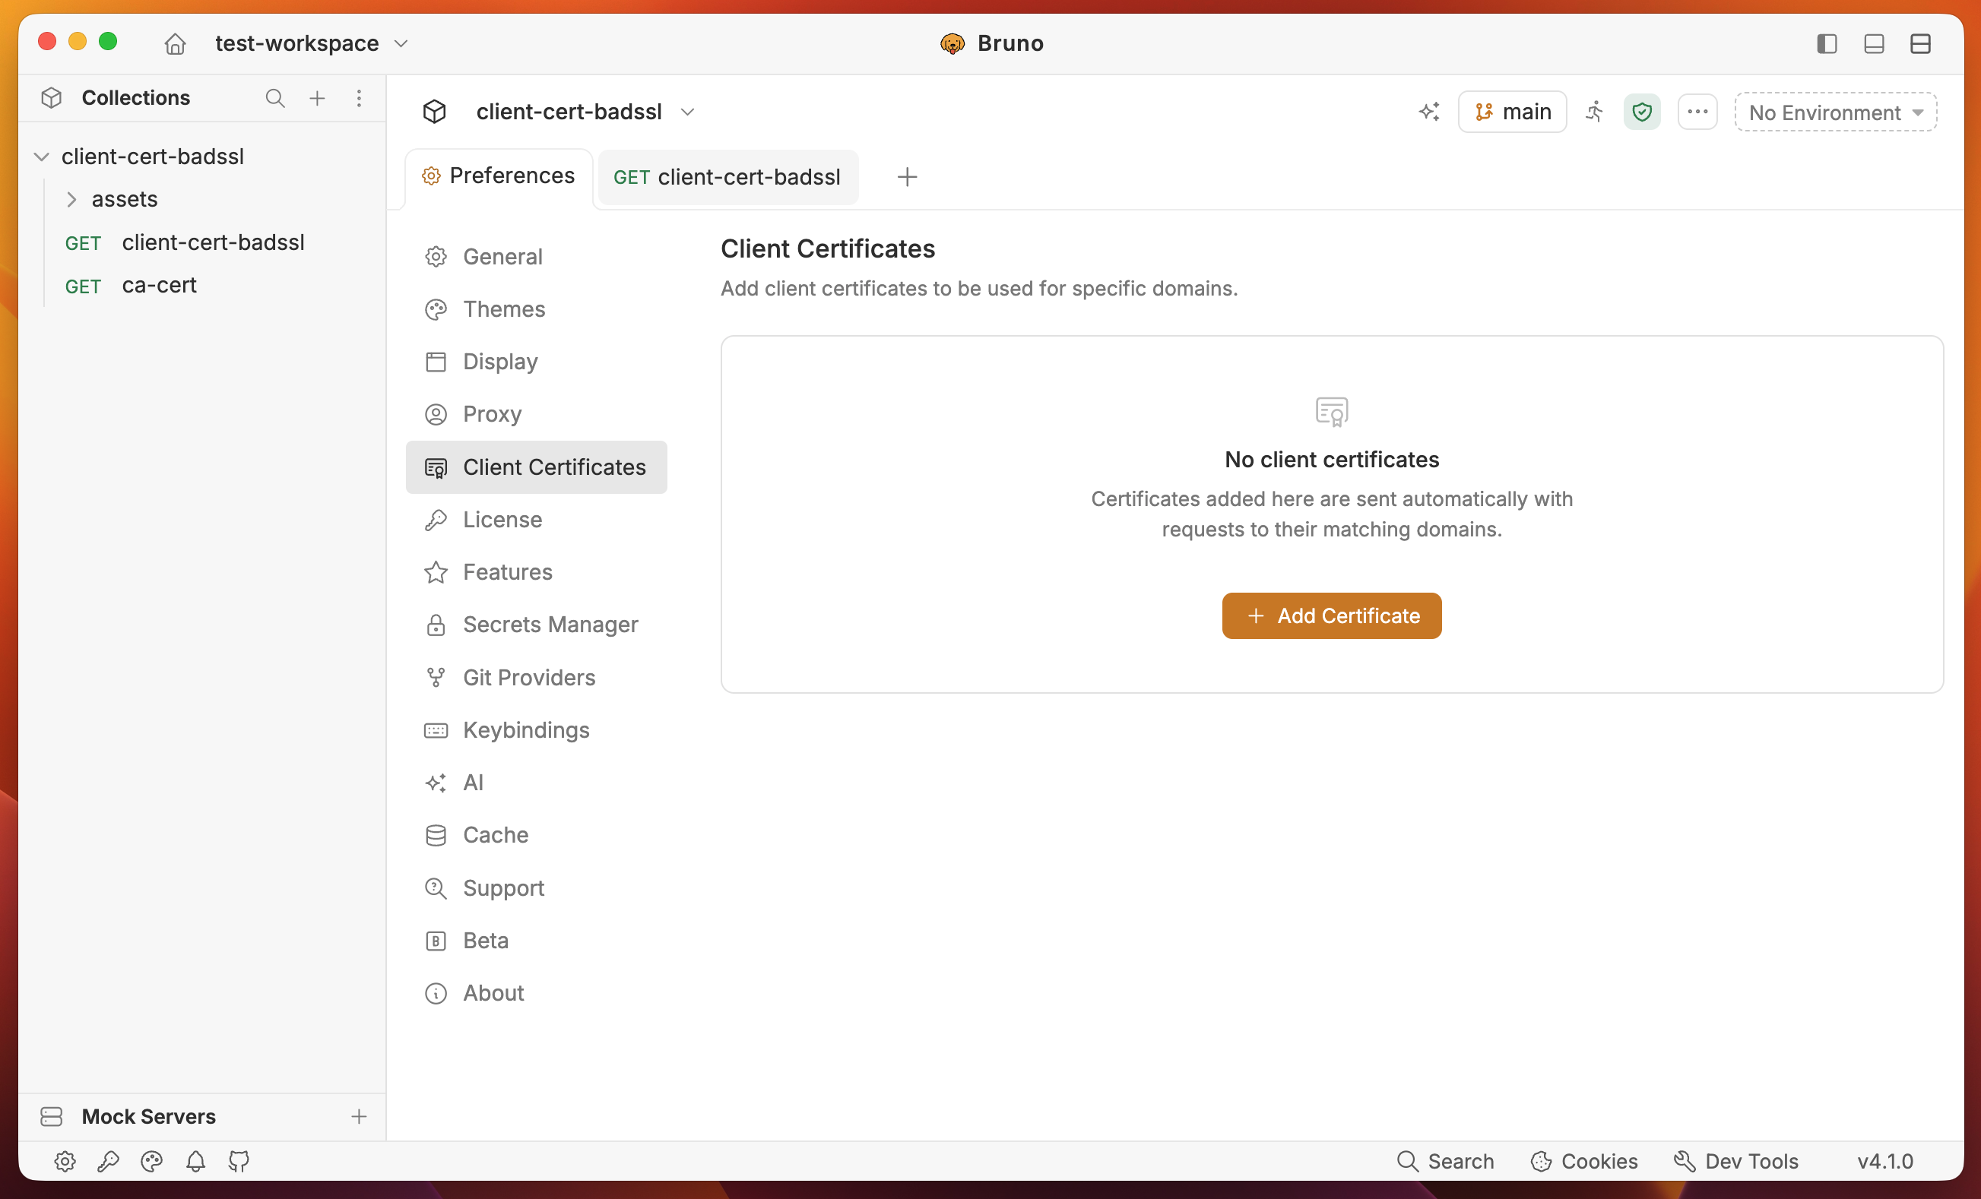Open the collection runner icon
The image size is (1981, 1199).
tap(1594, 112)
